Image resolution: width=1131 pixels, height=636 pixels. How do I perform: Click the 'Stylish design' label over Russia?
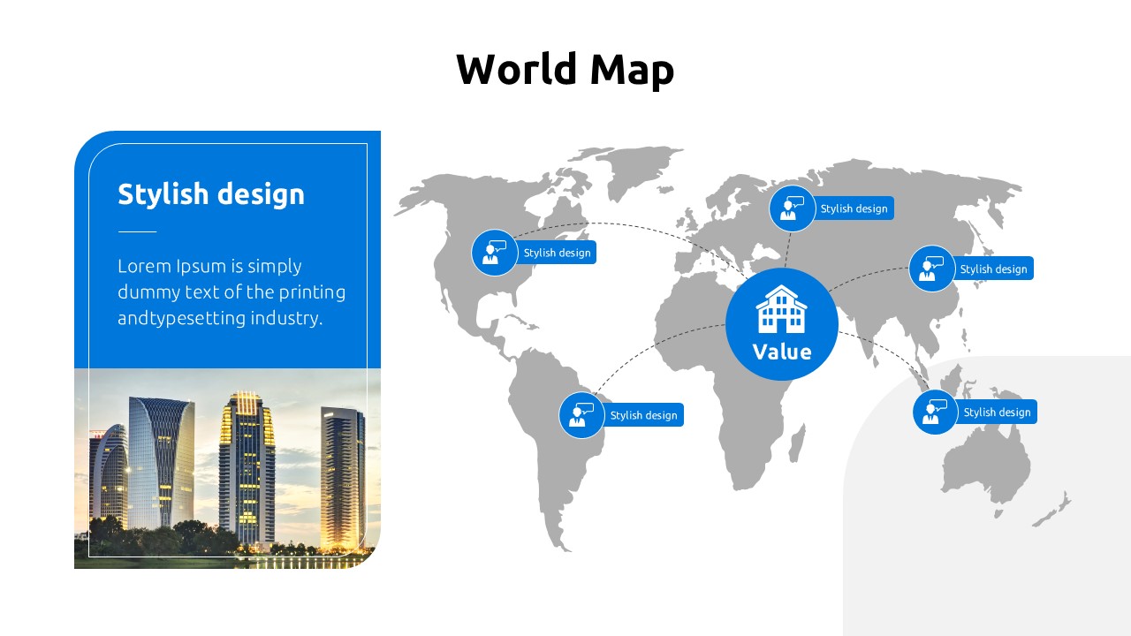click(854, 208)
